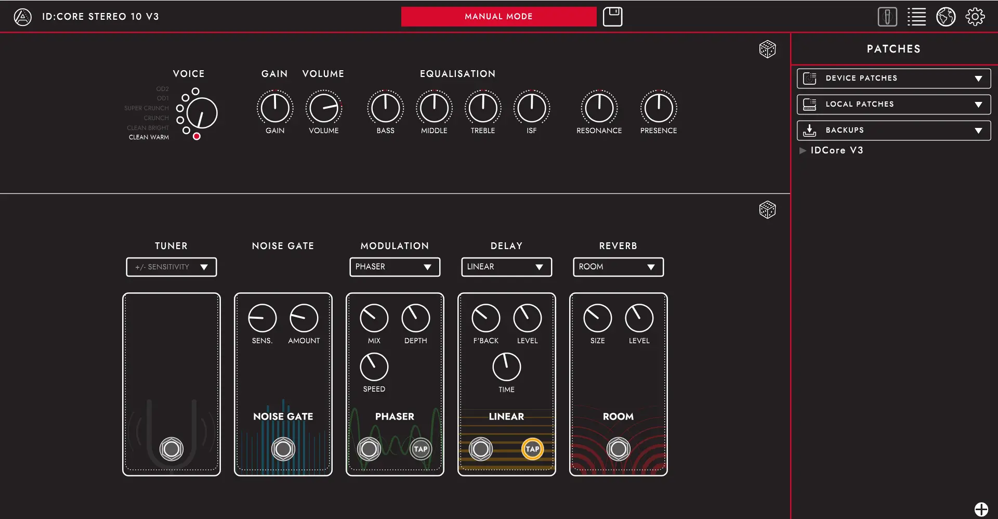The height and width of the screenshot is (519, 998).
Task: Click the ISF knob
Action: point(532,108)
